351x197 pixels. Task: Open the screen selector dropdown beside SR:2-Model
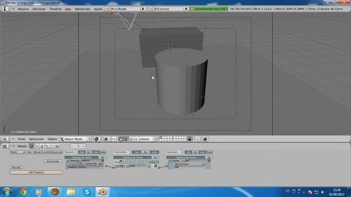pos(107,9)
